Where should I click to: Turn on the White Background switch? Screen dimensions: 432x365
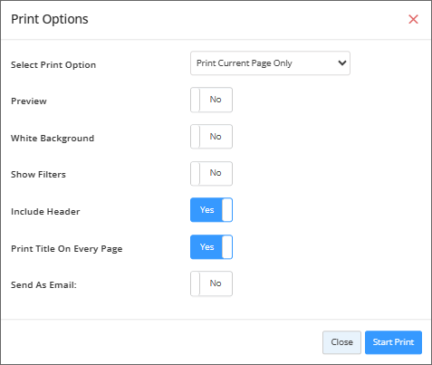[x=211, y=137]
